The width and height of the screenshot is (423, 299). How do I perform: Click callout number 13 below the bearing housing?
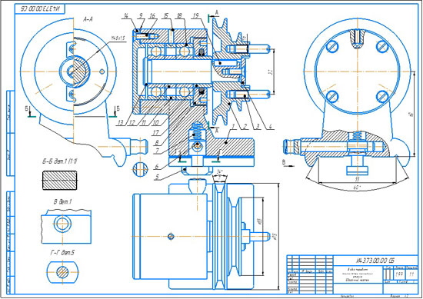[120, 123]
